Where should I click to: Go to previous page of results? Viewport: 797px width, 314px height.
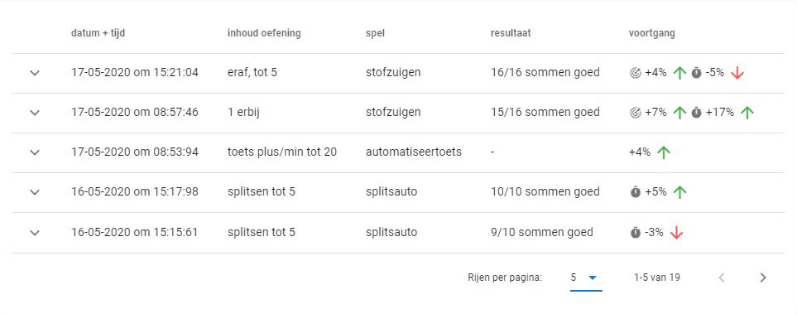coord(721,278)
